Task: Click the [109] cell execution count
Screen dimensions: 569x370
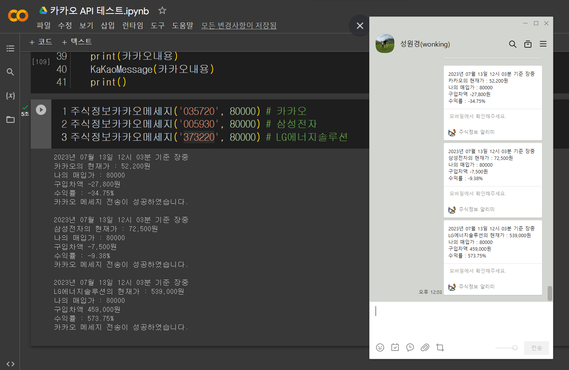Action: (x=41, y=62)
